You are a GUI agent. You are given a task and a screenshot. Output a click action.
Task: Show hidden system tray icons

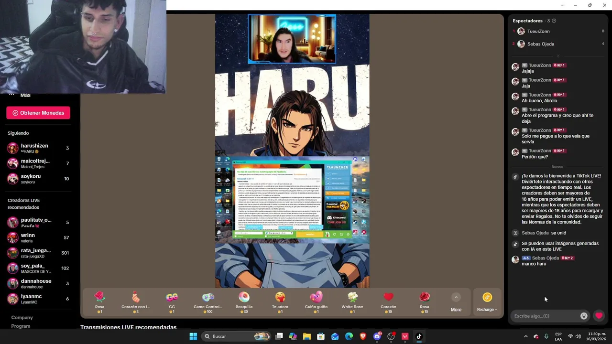point(526,336)
